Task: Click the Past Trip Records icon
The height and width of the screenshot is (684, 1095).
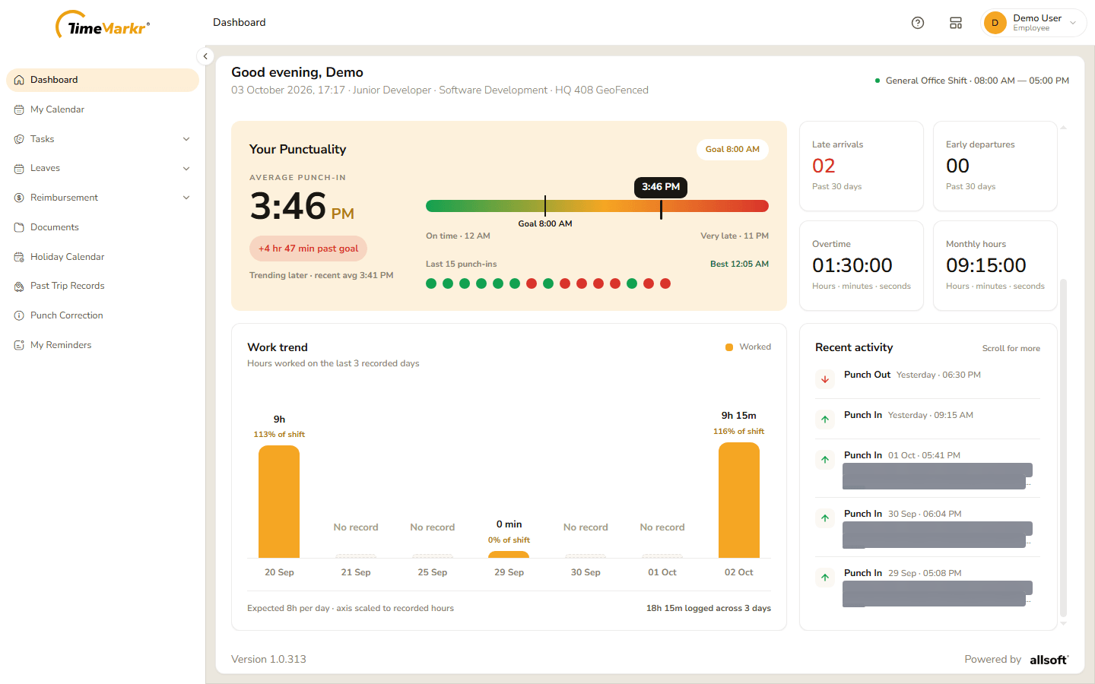Action: (19, 287)
